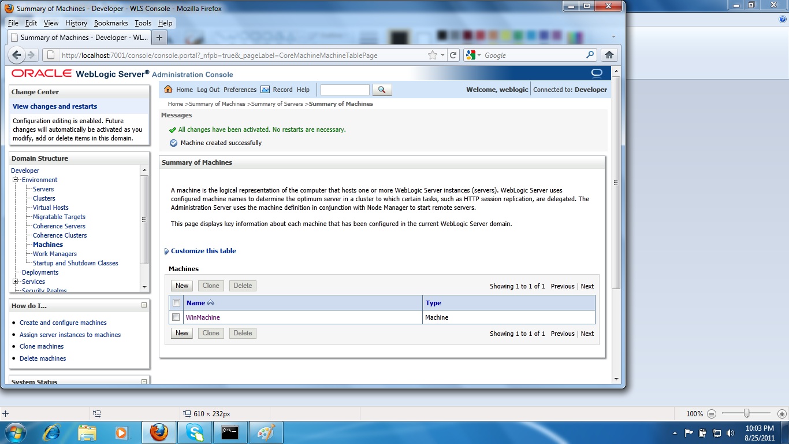The width and height of the screenshot is (789, 444).
Task: Open a new tab with the plus button
Action: click(x=159, y=37)
